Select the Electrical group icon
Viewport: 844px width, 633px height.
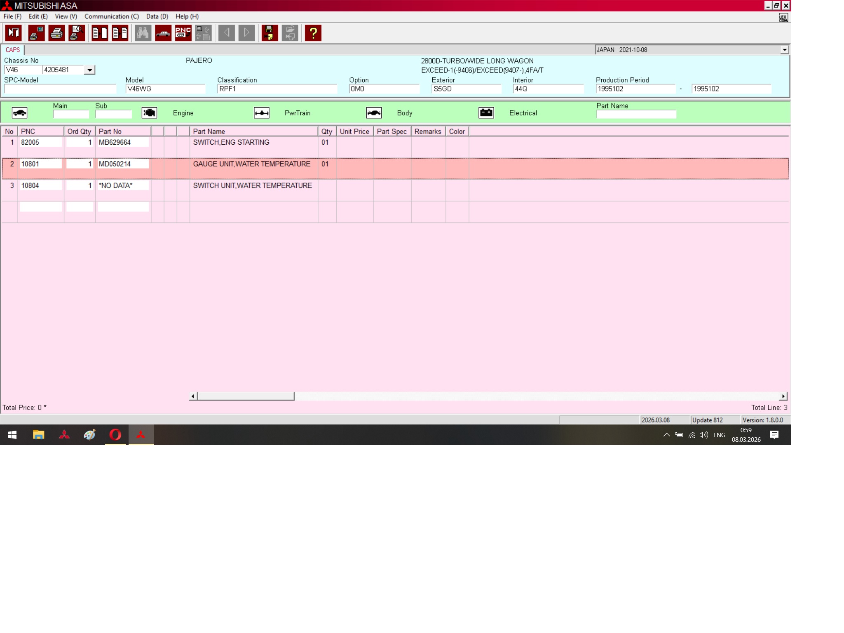486,113
